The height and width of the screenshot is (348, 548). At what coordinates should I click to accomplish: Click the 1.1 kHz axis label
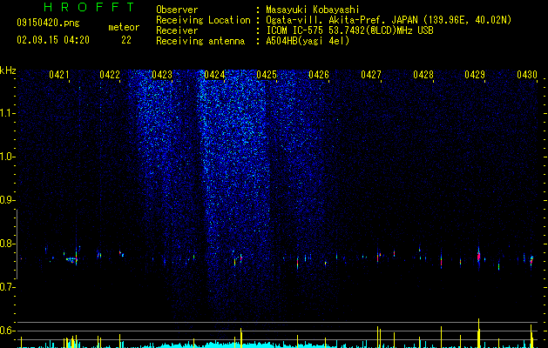pyautogui.click(x=7, y=113)
